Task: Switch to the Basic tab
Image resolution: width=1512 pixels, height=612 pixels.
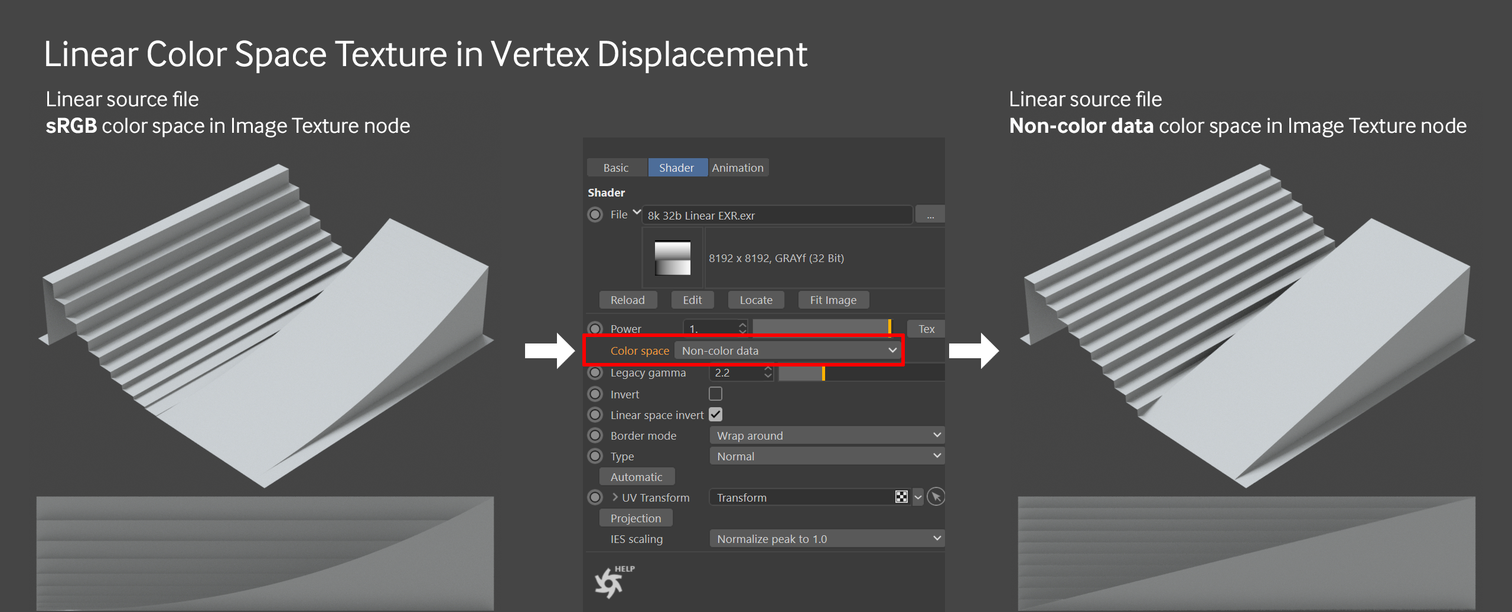Action: coord(616,168)
